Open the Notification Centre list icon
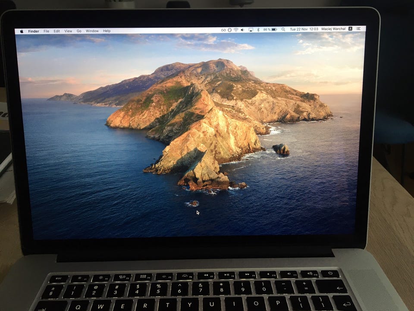 (358, 29)
